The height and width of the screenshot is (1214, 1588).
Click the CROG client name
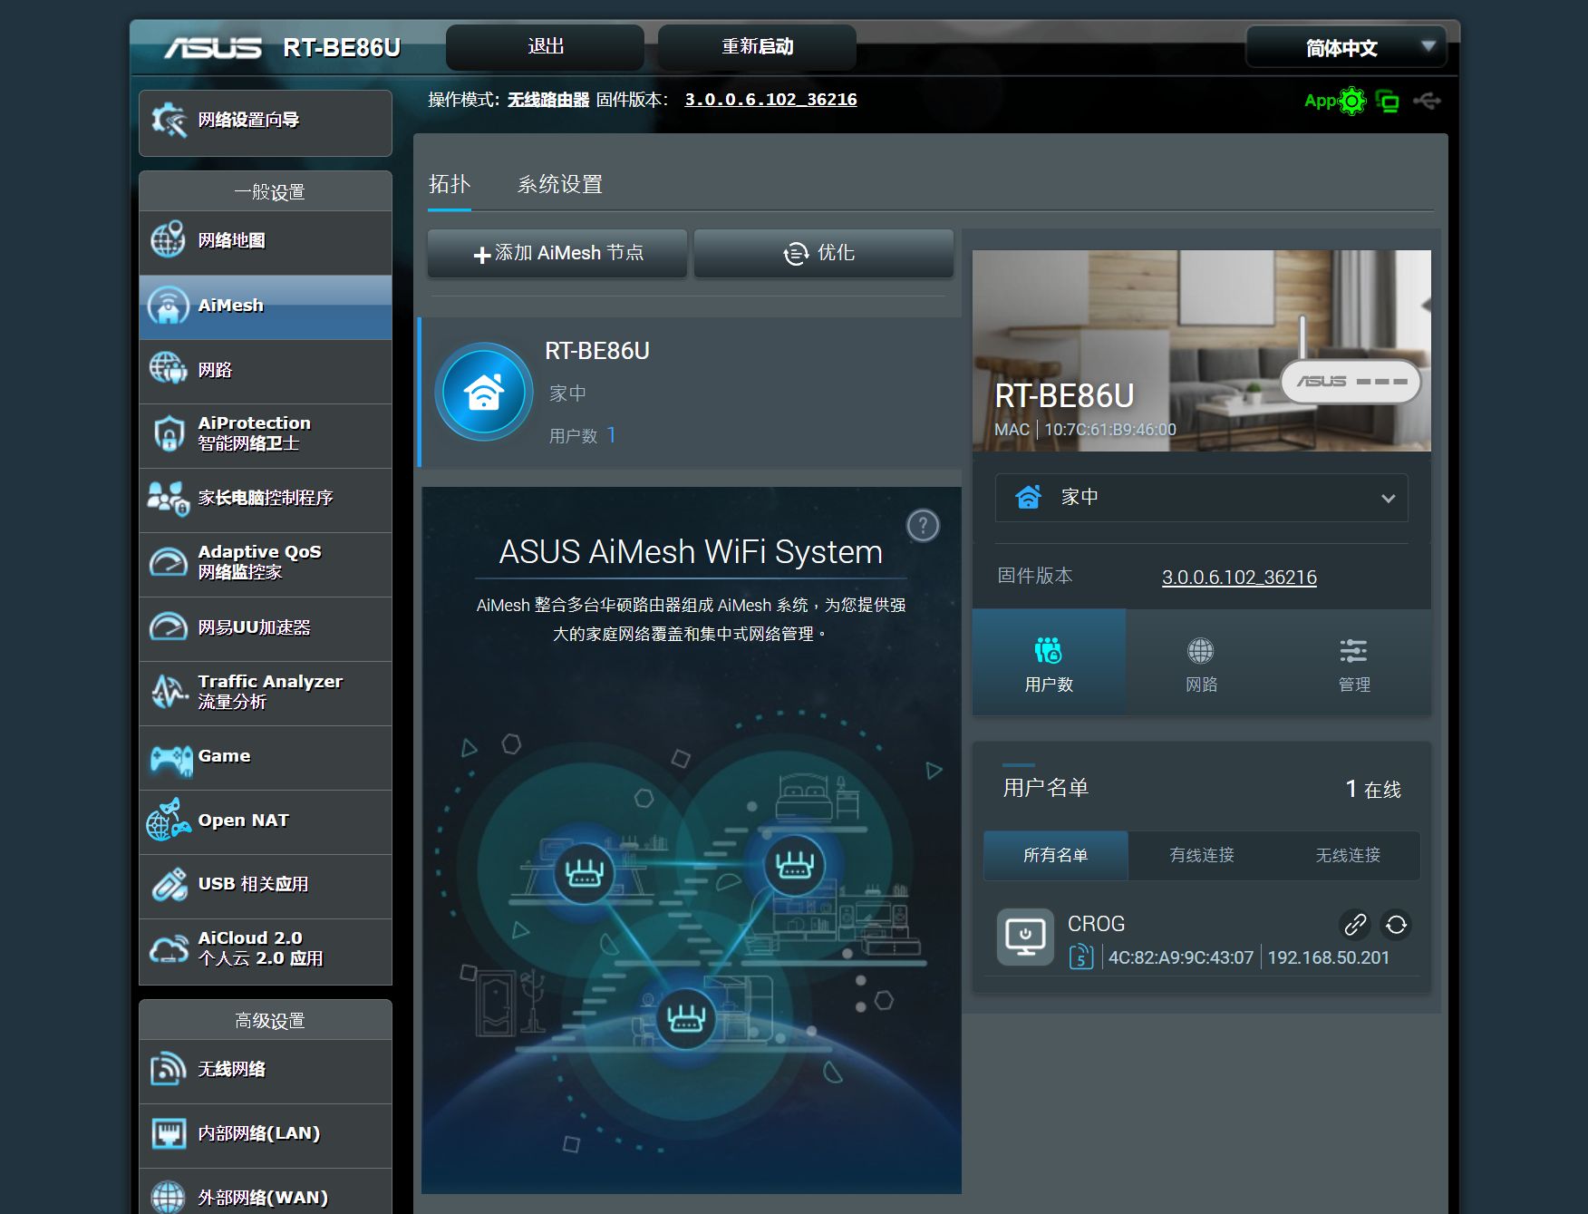coord(1096,924)
